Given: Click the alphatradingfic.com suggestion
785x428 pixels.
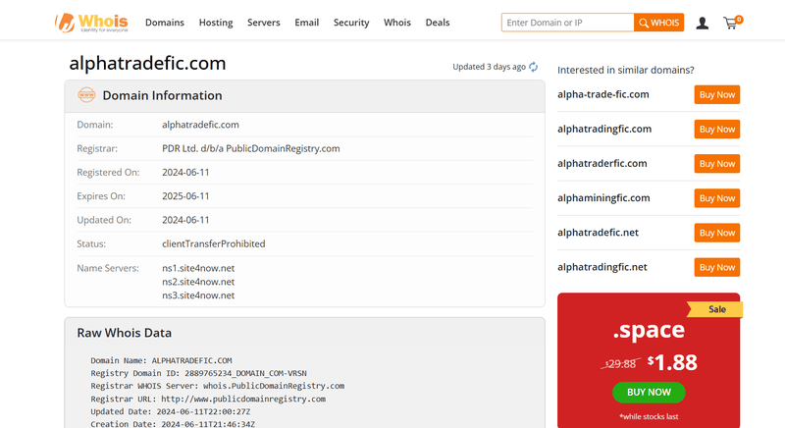Looking at the screenshot, I should click(x=604, y=130).
